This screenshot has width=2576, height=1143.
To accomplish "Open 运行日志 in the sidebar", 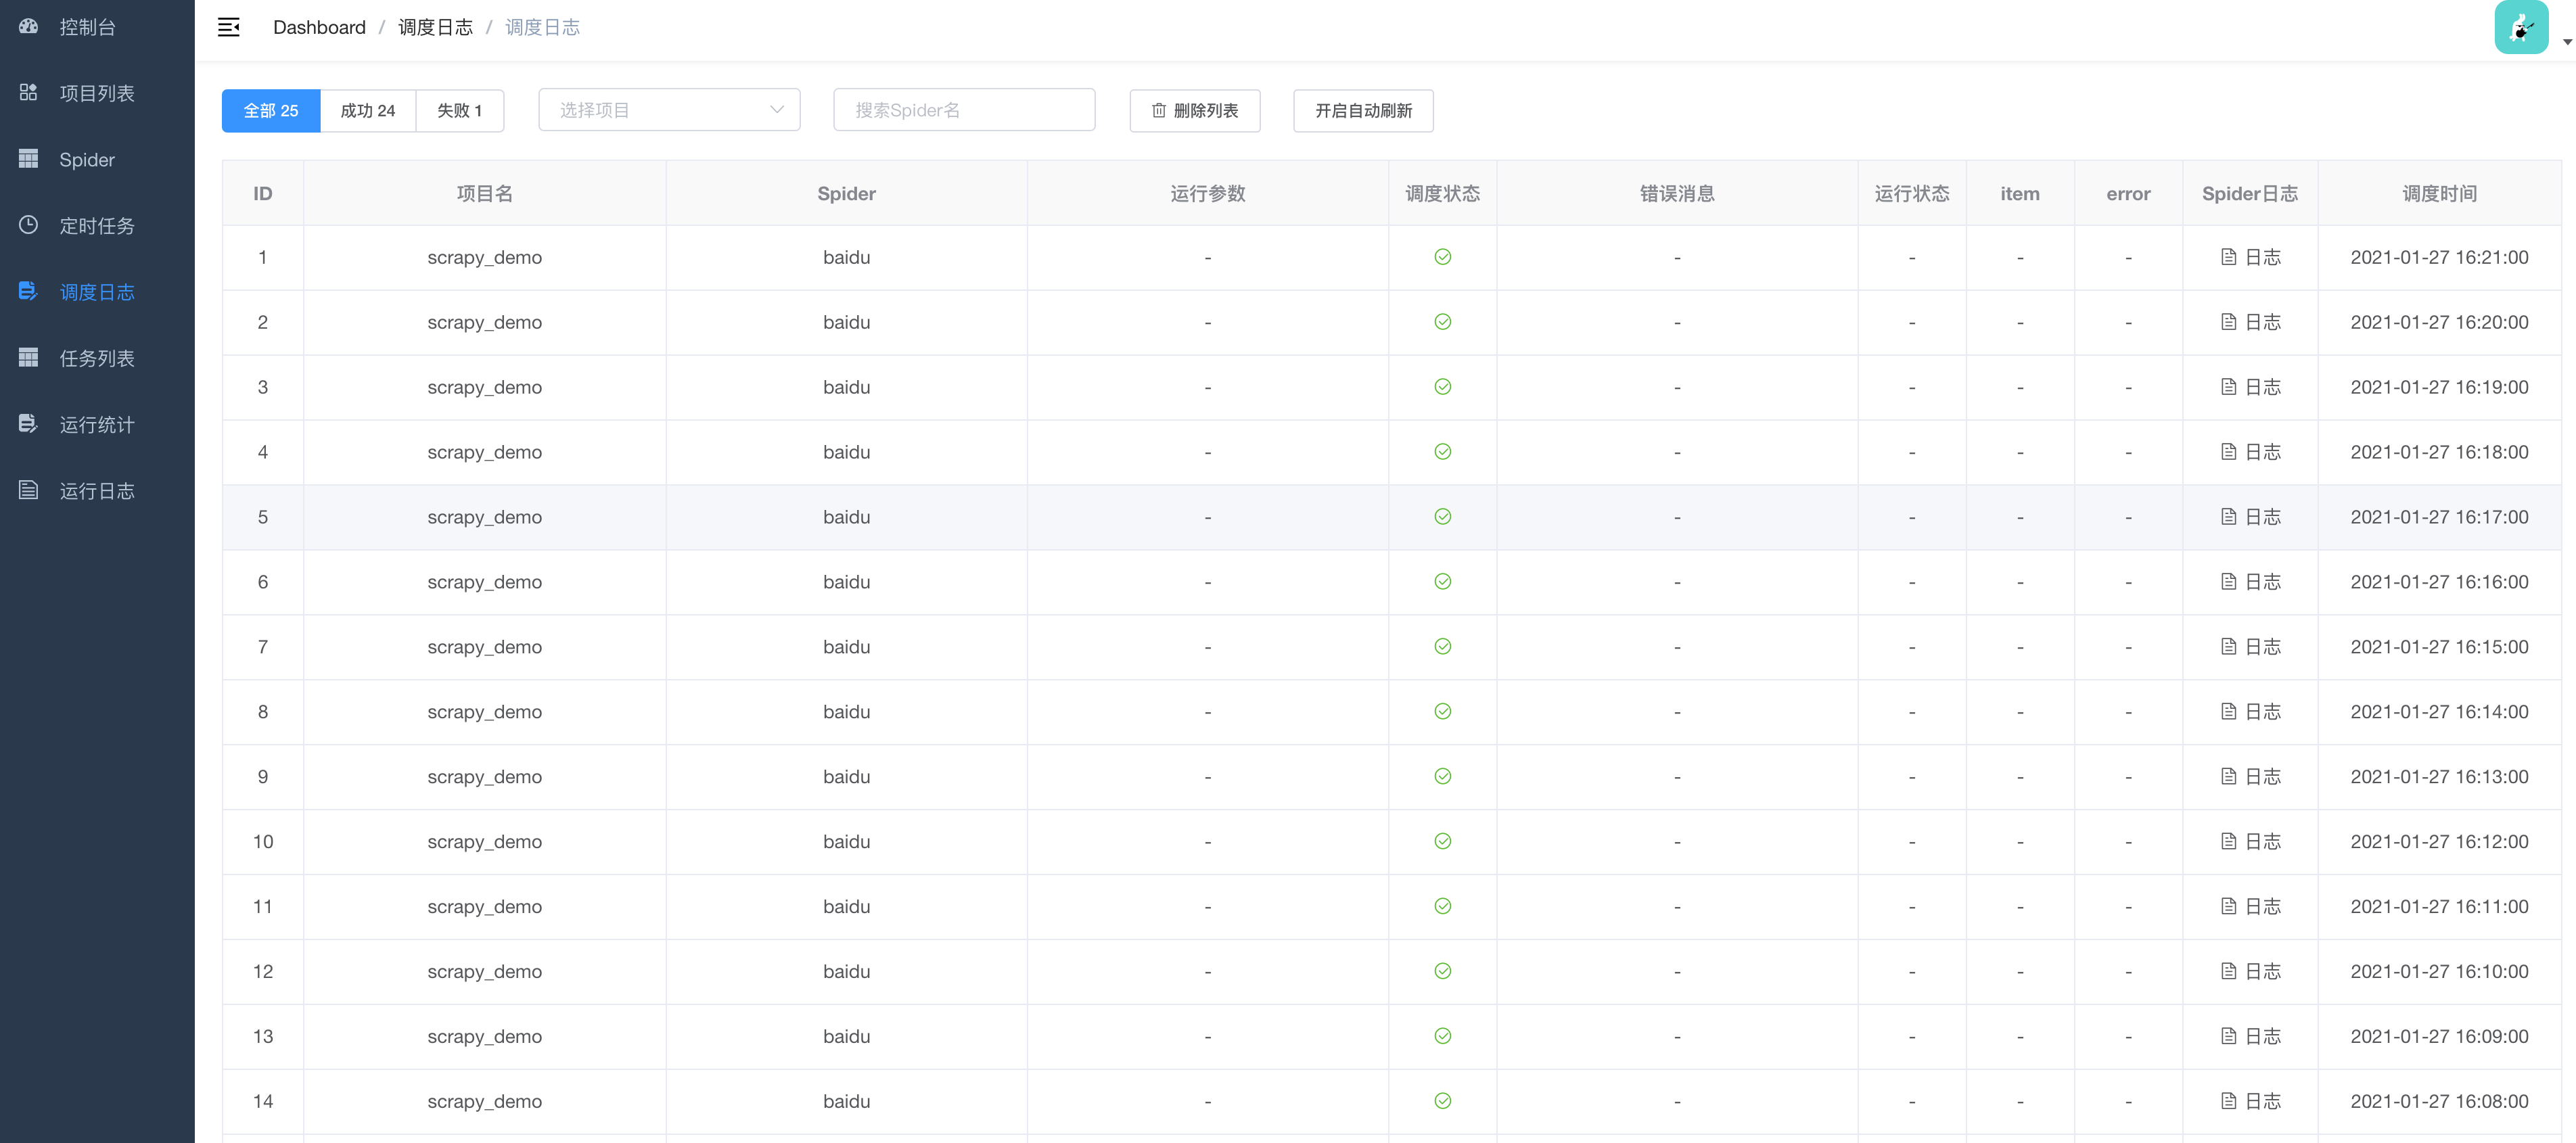I will click(96, 491).
